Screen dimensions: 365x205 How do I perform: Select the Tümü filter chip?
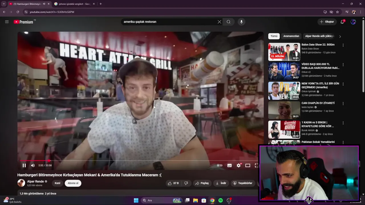[274, 36]
